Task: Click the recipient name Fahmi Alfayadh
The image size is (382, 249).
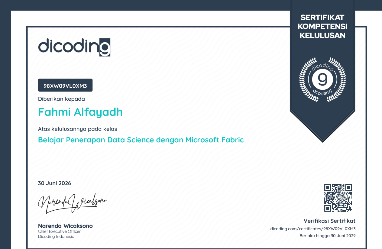Action: click(80, 112)
